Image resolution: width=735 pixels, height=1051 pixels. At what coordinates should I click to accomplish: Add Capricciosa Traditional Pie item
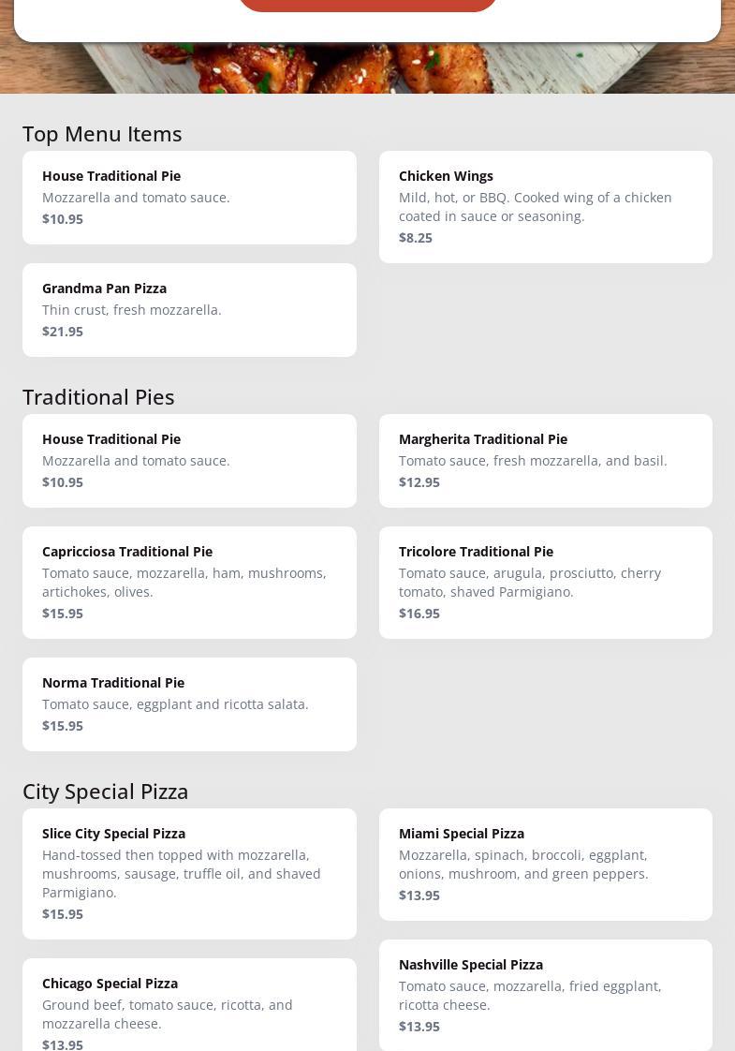[189, 582]
